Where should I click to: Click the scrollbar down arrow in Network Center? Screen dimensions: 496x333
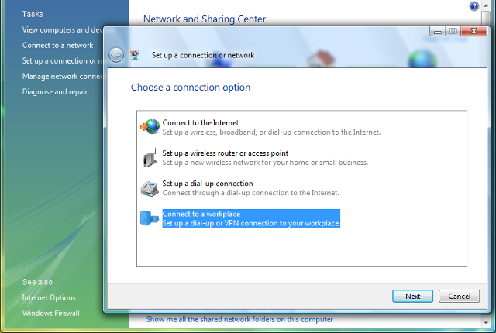[x=486, y=323]
